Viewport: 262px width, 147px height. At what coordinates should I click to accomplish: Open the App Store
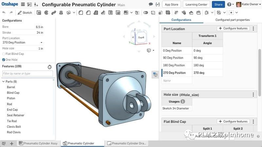point(172,5)
